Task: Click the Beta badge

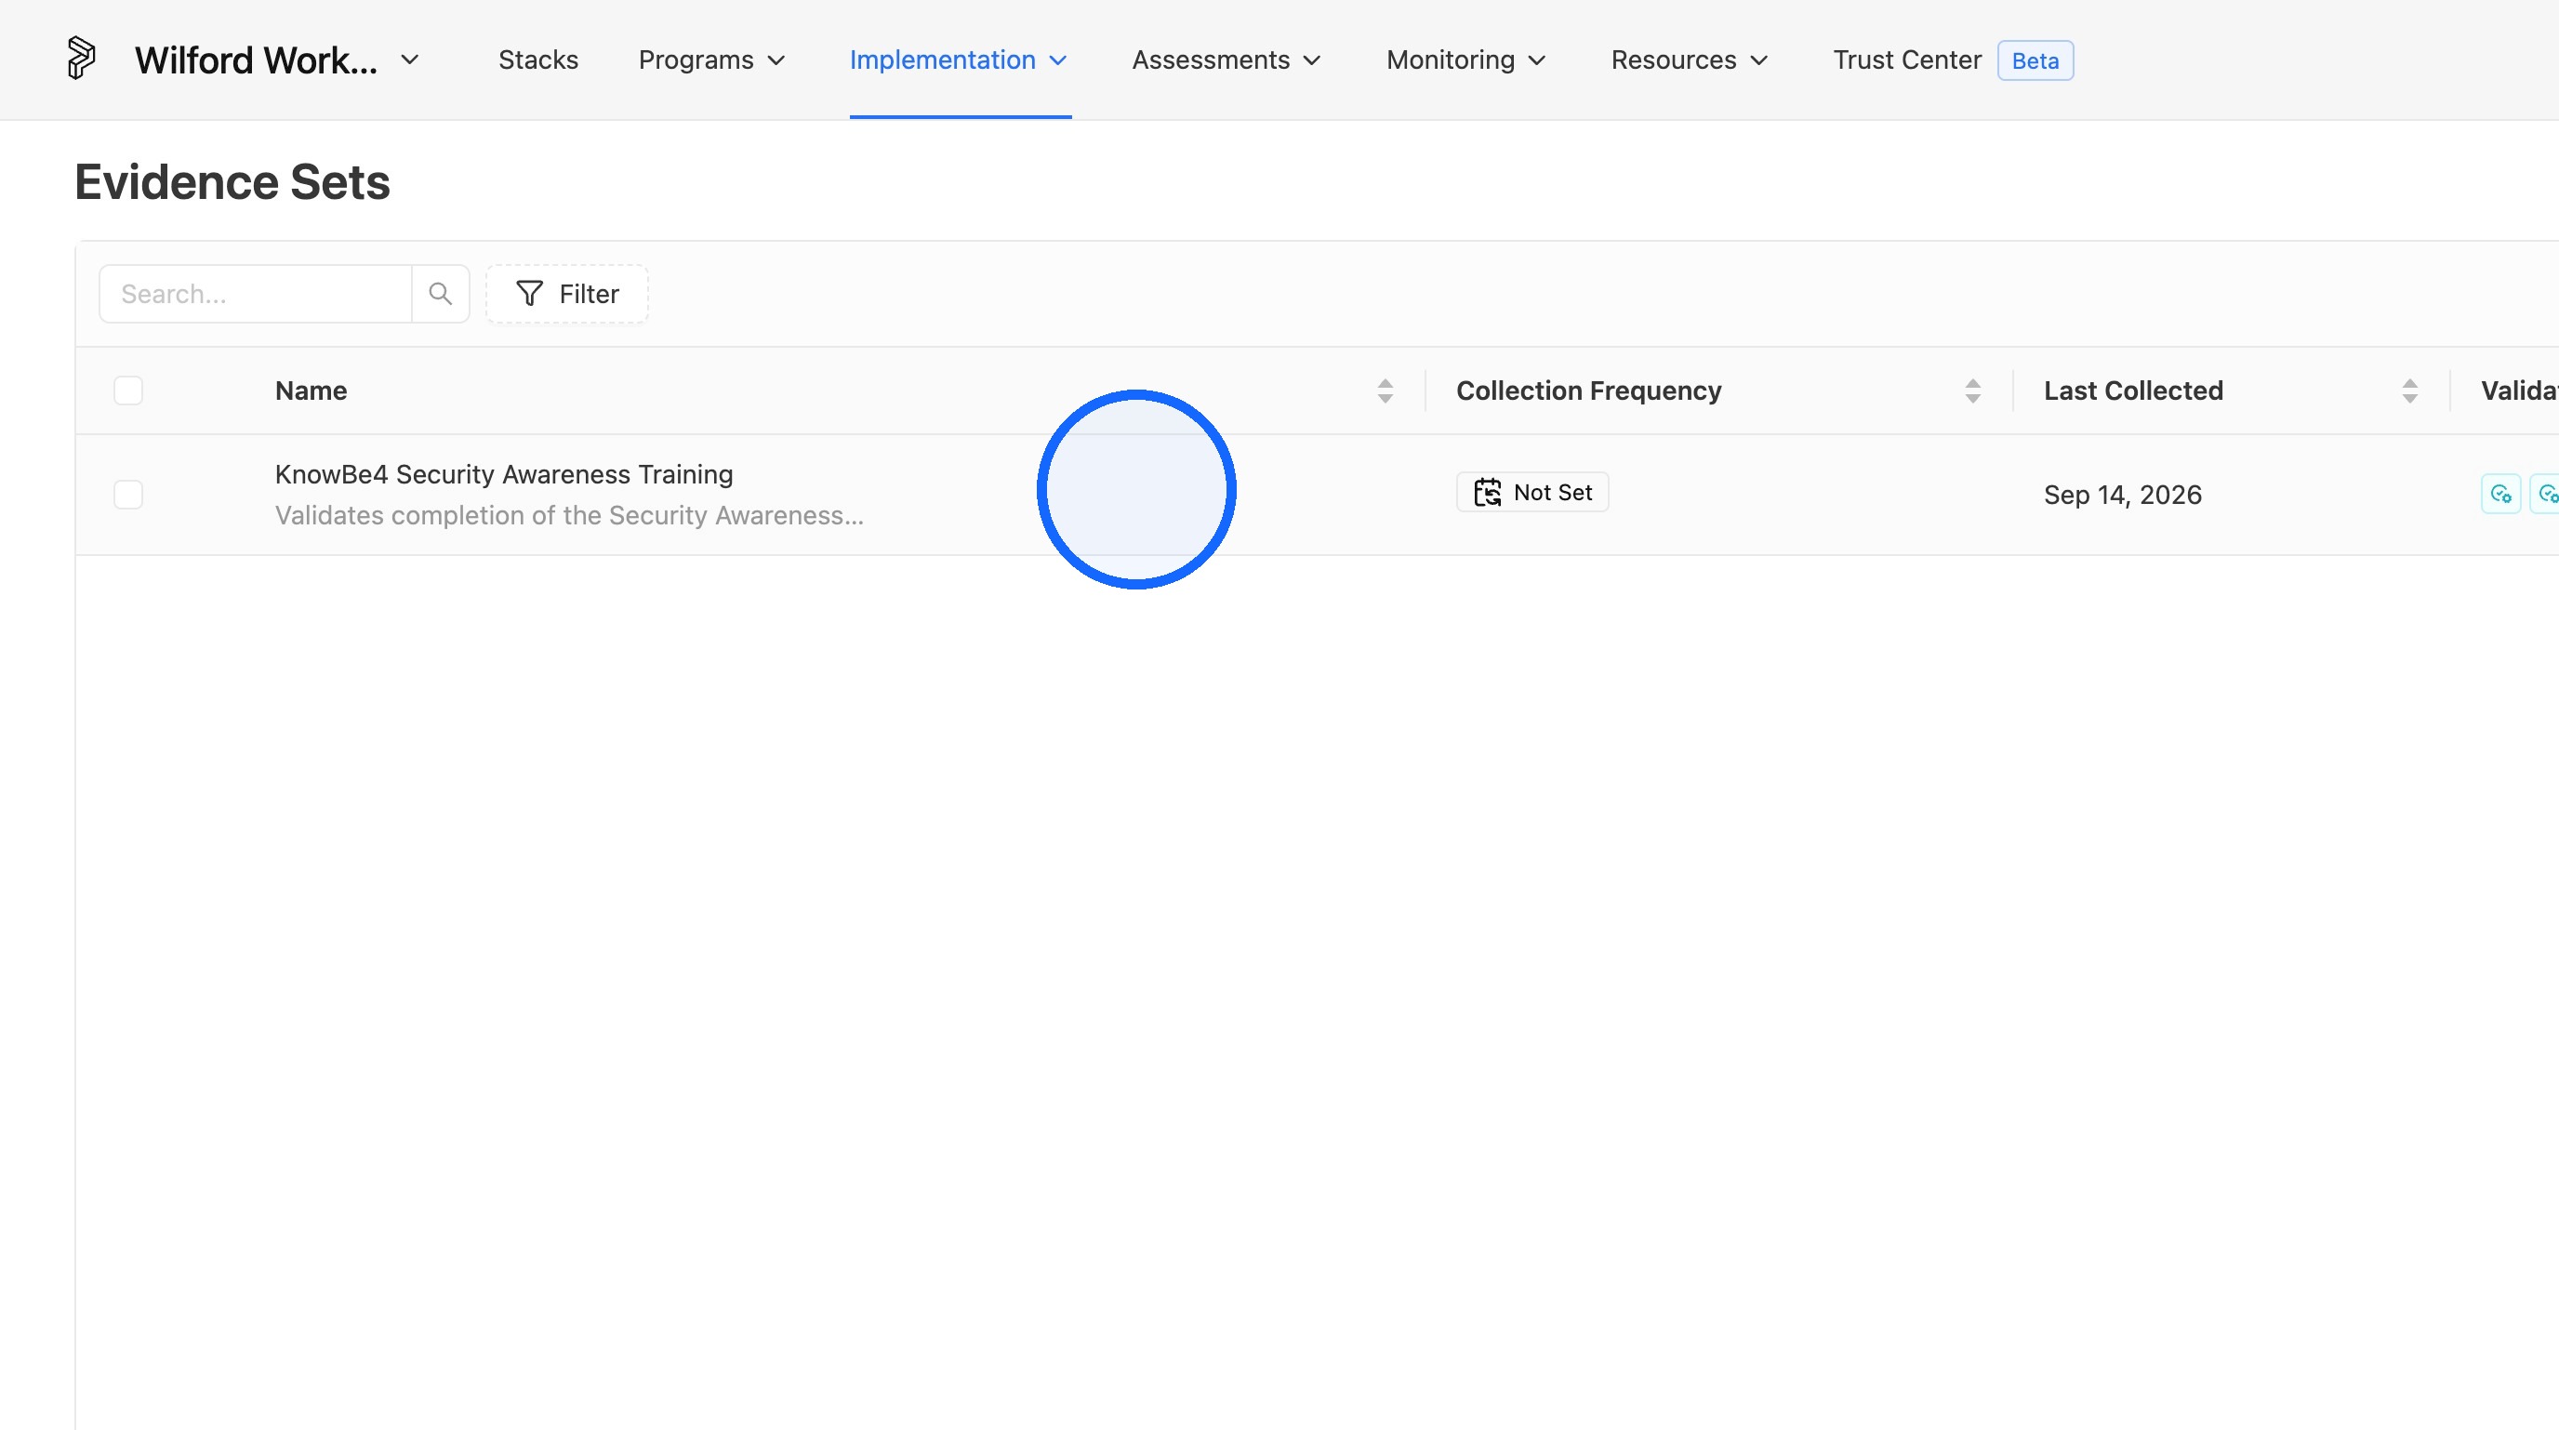Action: point(2035,60)
